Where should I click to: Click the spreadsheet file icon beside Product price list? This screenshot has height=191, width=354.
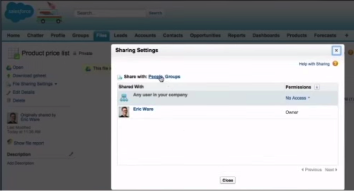click(x=13, y=53)
